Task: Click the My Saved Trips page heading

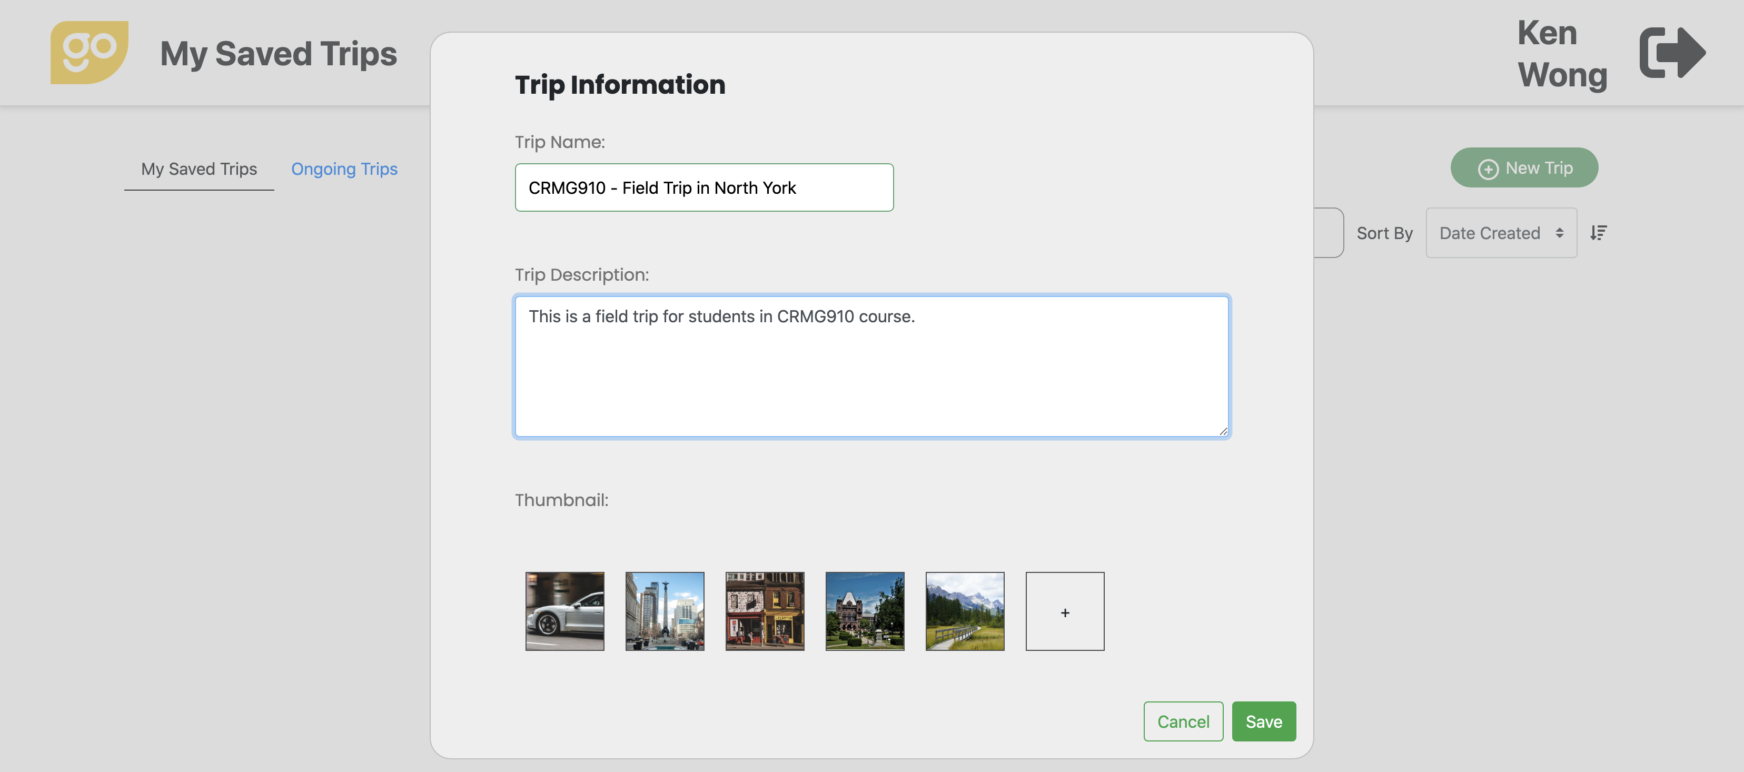Action: [x=278, y=54]
